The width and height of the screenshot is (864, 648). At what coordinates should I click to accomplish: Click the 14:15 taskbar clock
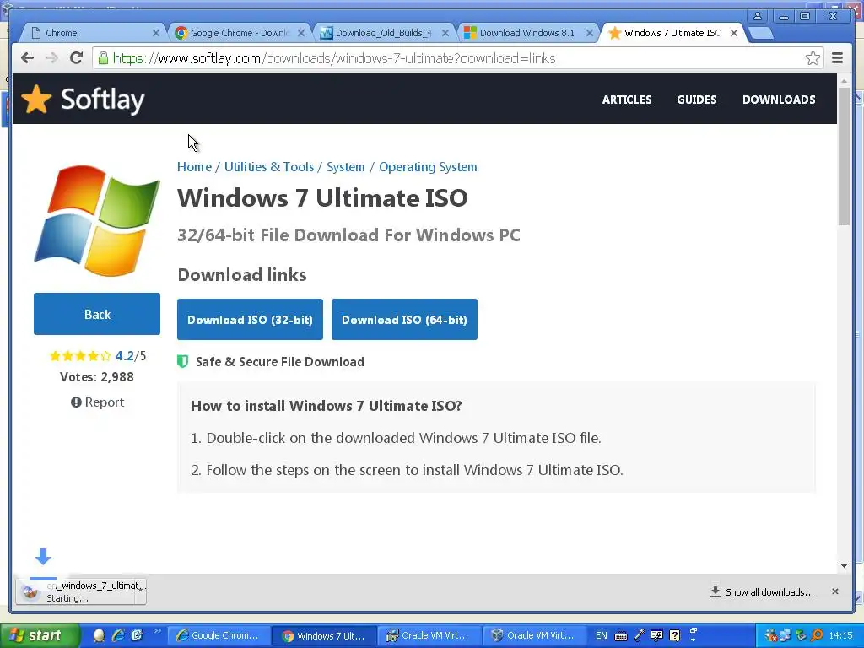coord(841,636)
